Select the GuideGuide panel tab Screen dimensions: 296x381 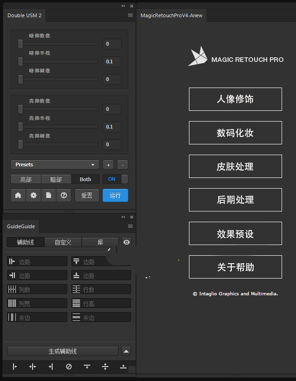(21, 226)
